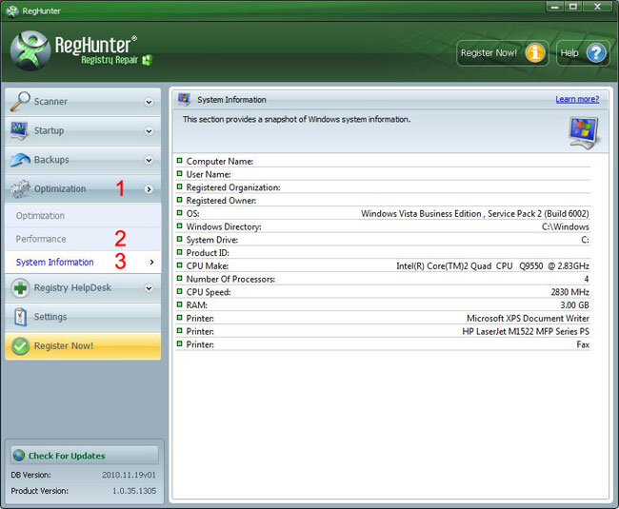
Task: Click the Settings clipboard icon
Action: (x=20, y=317)
